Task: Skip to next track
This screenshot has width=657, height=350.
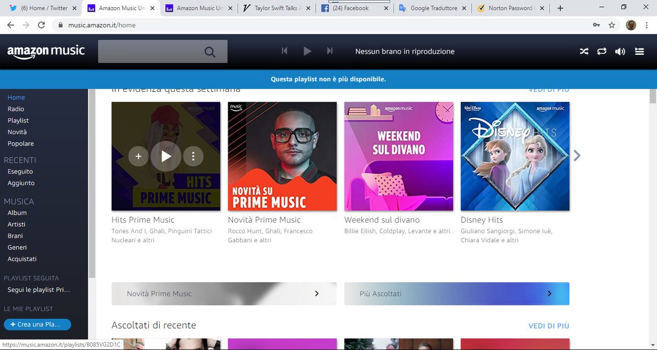Action: coord(330,51)
